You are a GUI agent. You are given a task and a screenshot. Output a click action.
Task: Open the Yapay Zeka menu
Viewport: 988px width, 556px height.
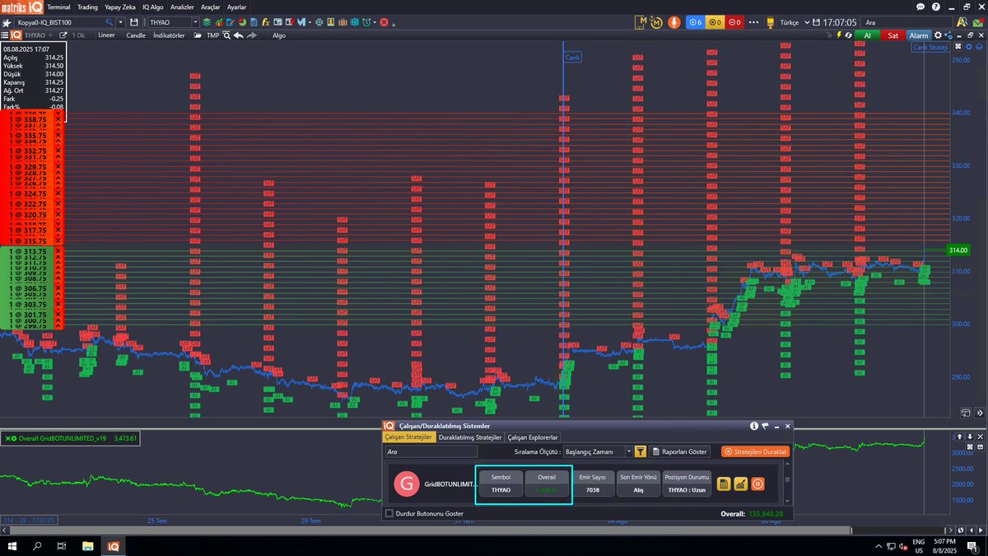coord(120,7)
